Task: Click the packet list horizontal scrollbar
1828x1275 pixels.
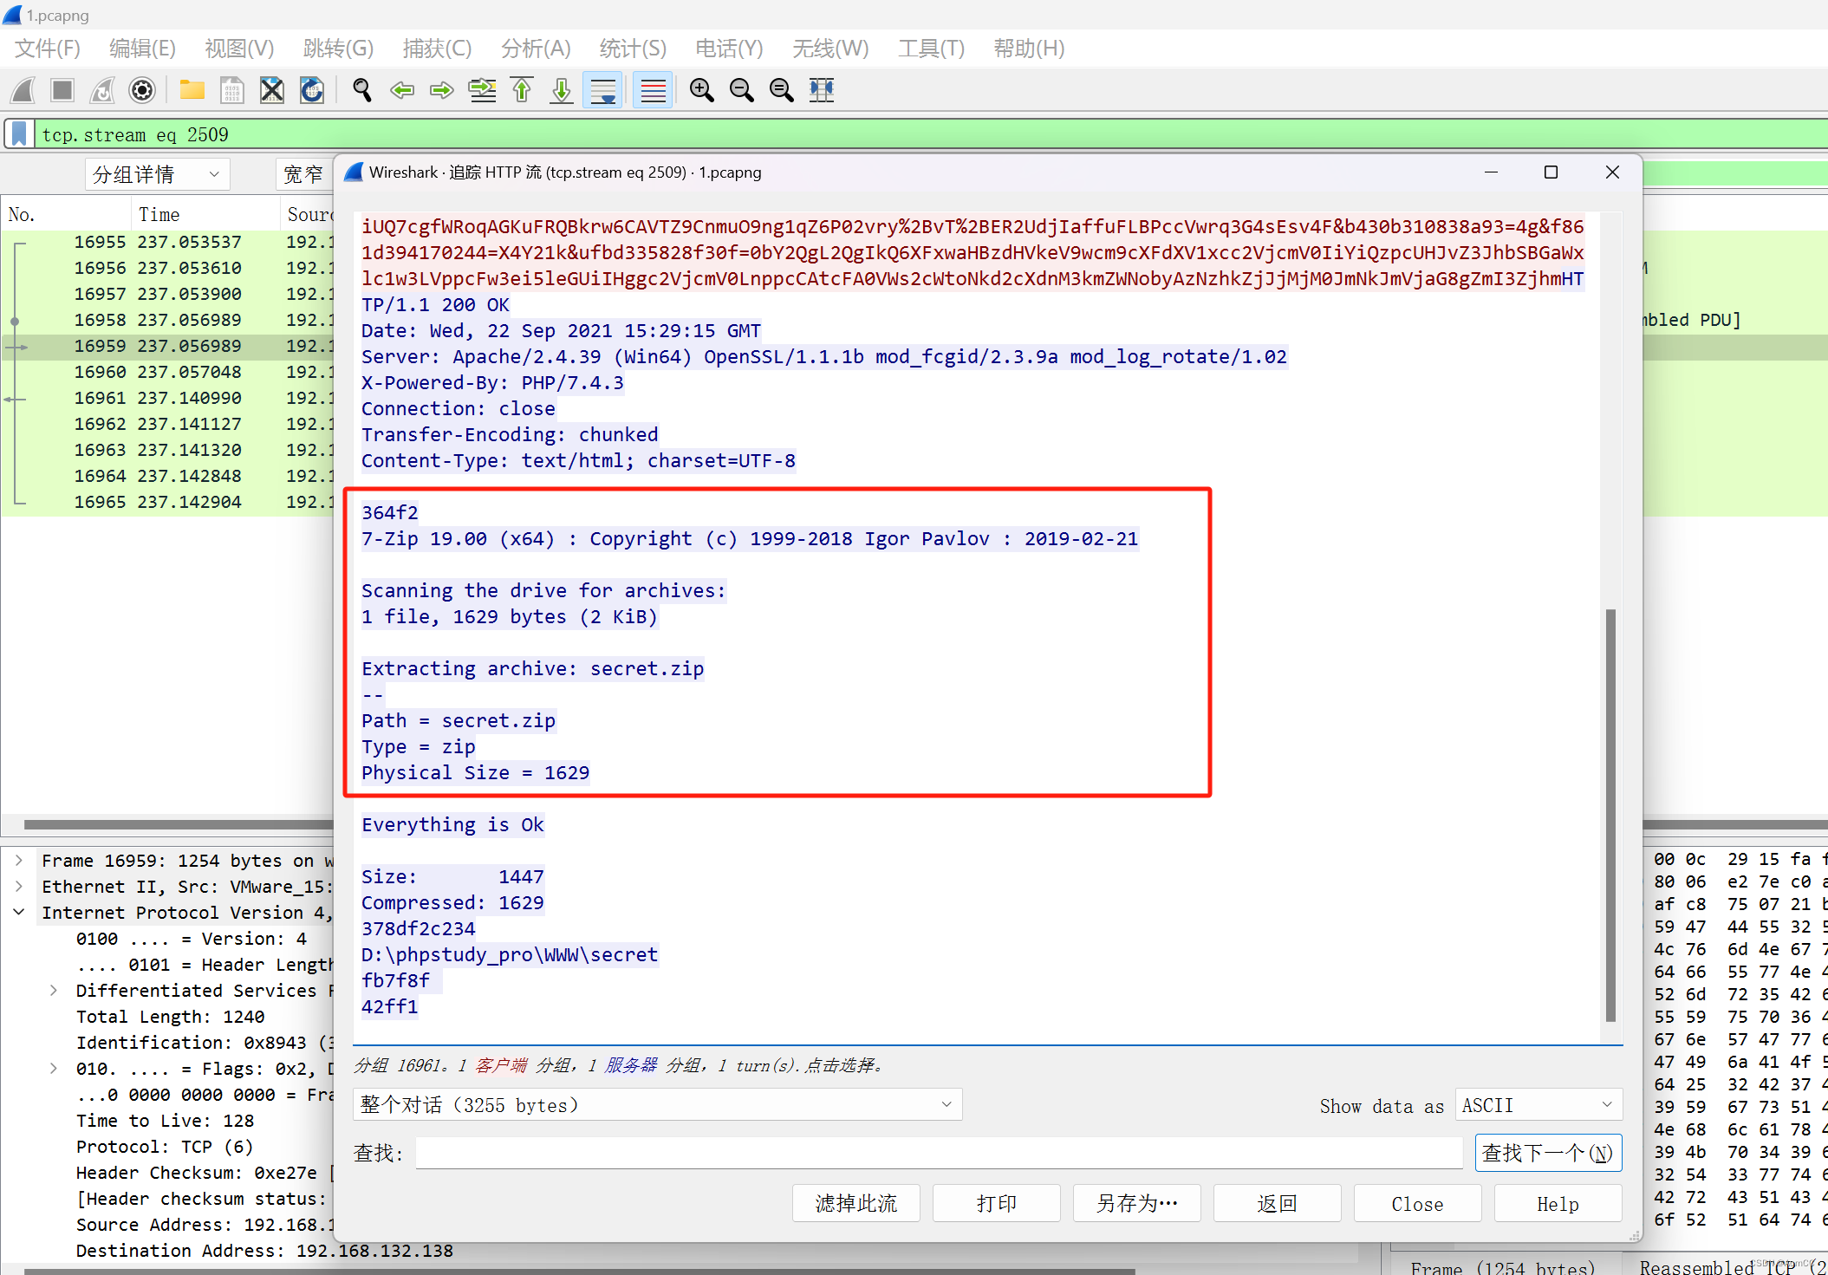Action: tap(179, 824)
